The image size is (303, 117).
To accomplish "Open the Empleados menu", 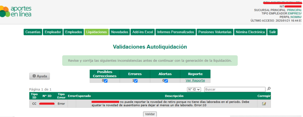I will click(74, 32).
